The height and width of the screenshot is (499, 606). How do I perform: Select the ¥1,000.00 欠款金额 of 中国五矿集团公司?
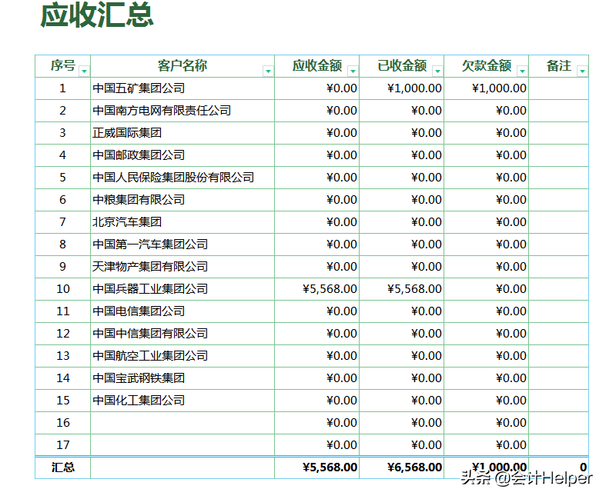(486, 88)
